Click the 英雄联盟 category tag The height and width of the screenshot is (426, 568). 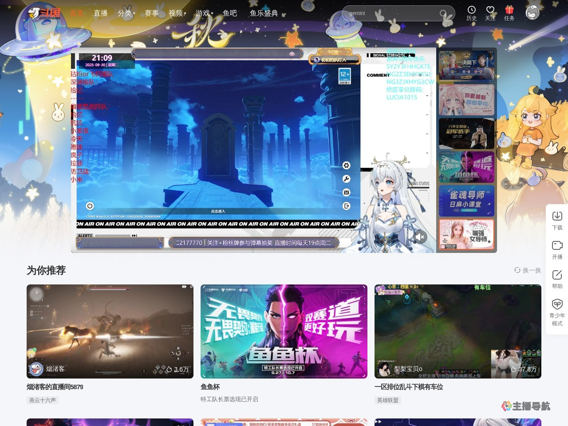[x=388, y=400]
